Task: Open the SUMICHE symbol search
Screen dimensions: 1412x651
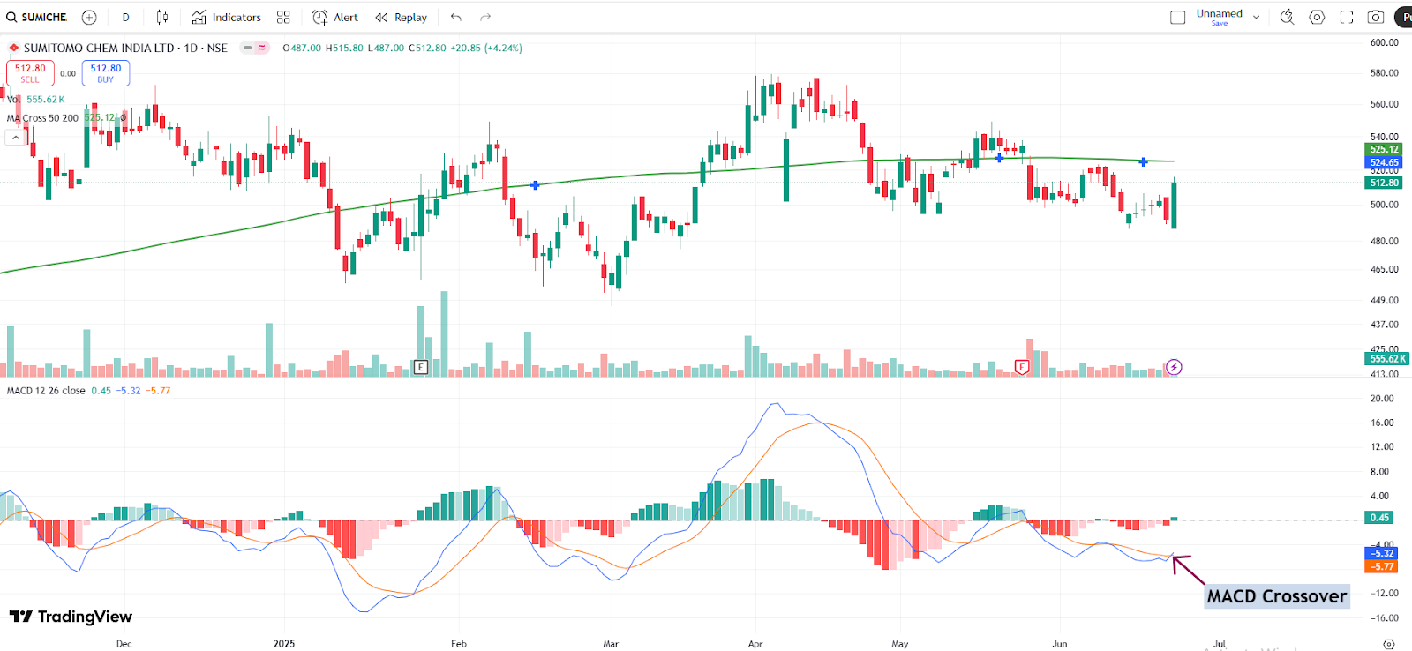Action: point(36,17)
